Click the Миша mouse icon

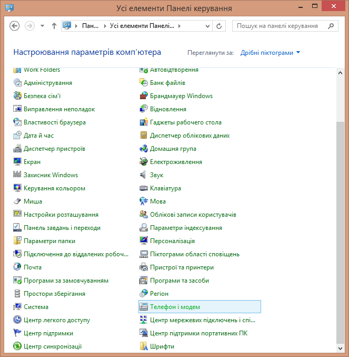17,201
